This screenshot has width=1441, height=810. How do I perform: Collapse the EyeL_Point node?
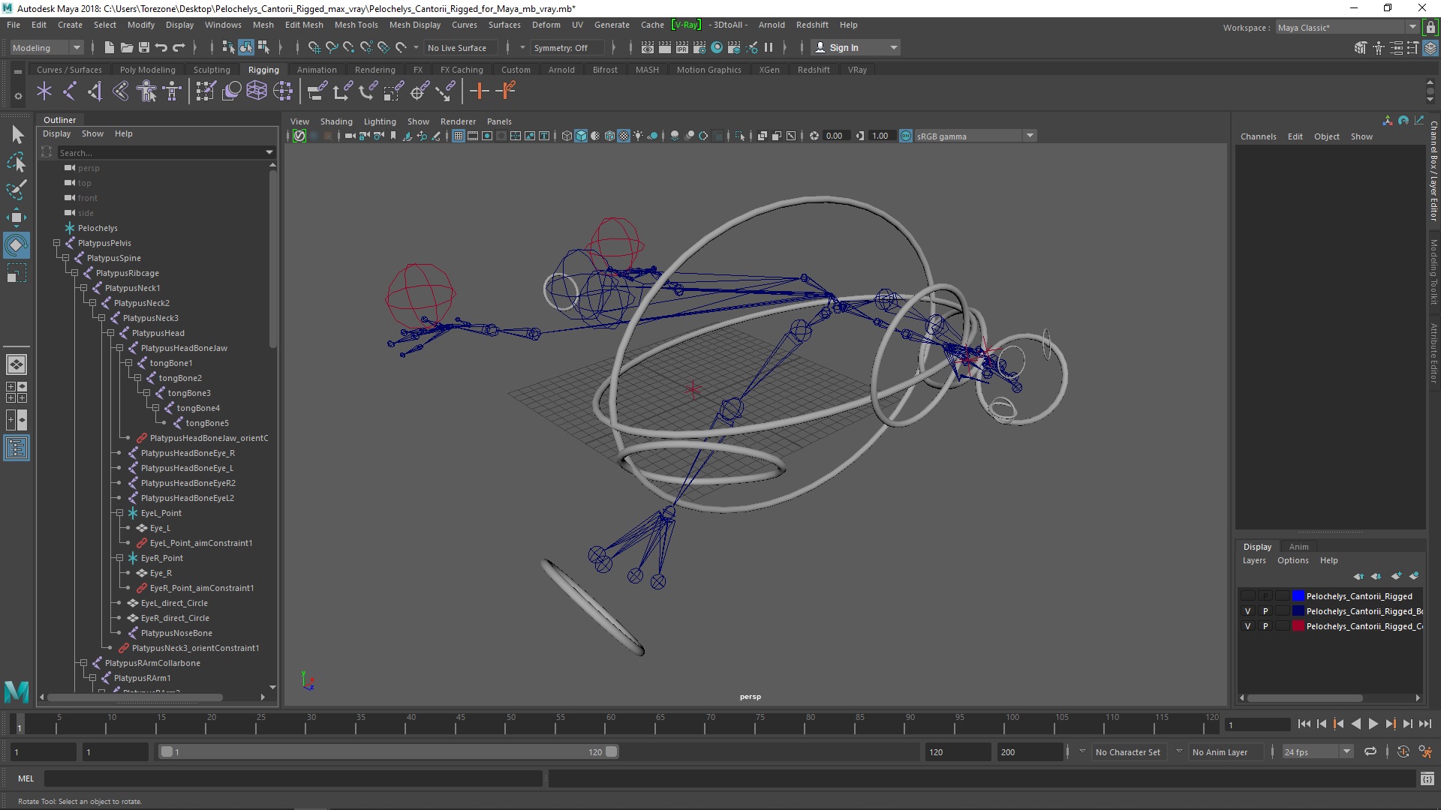coord(119,513)
